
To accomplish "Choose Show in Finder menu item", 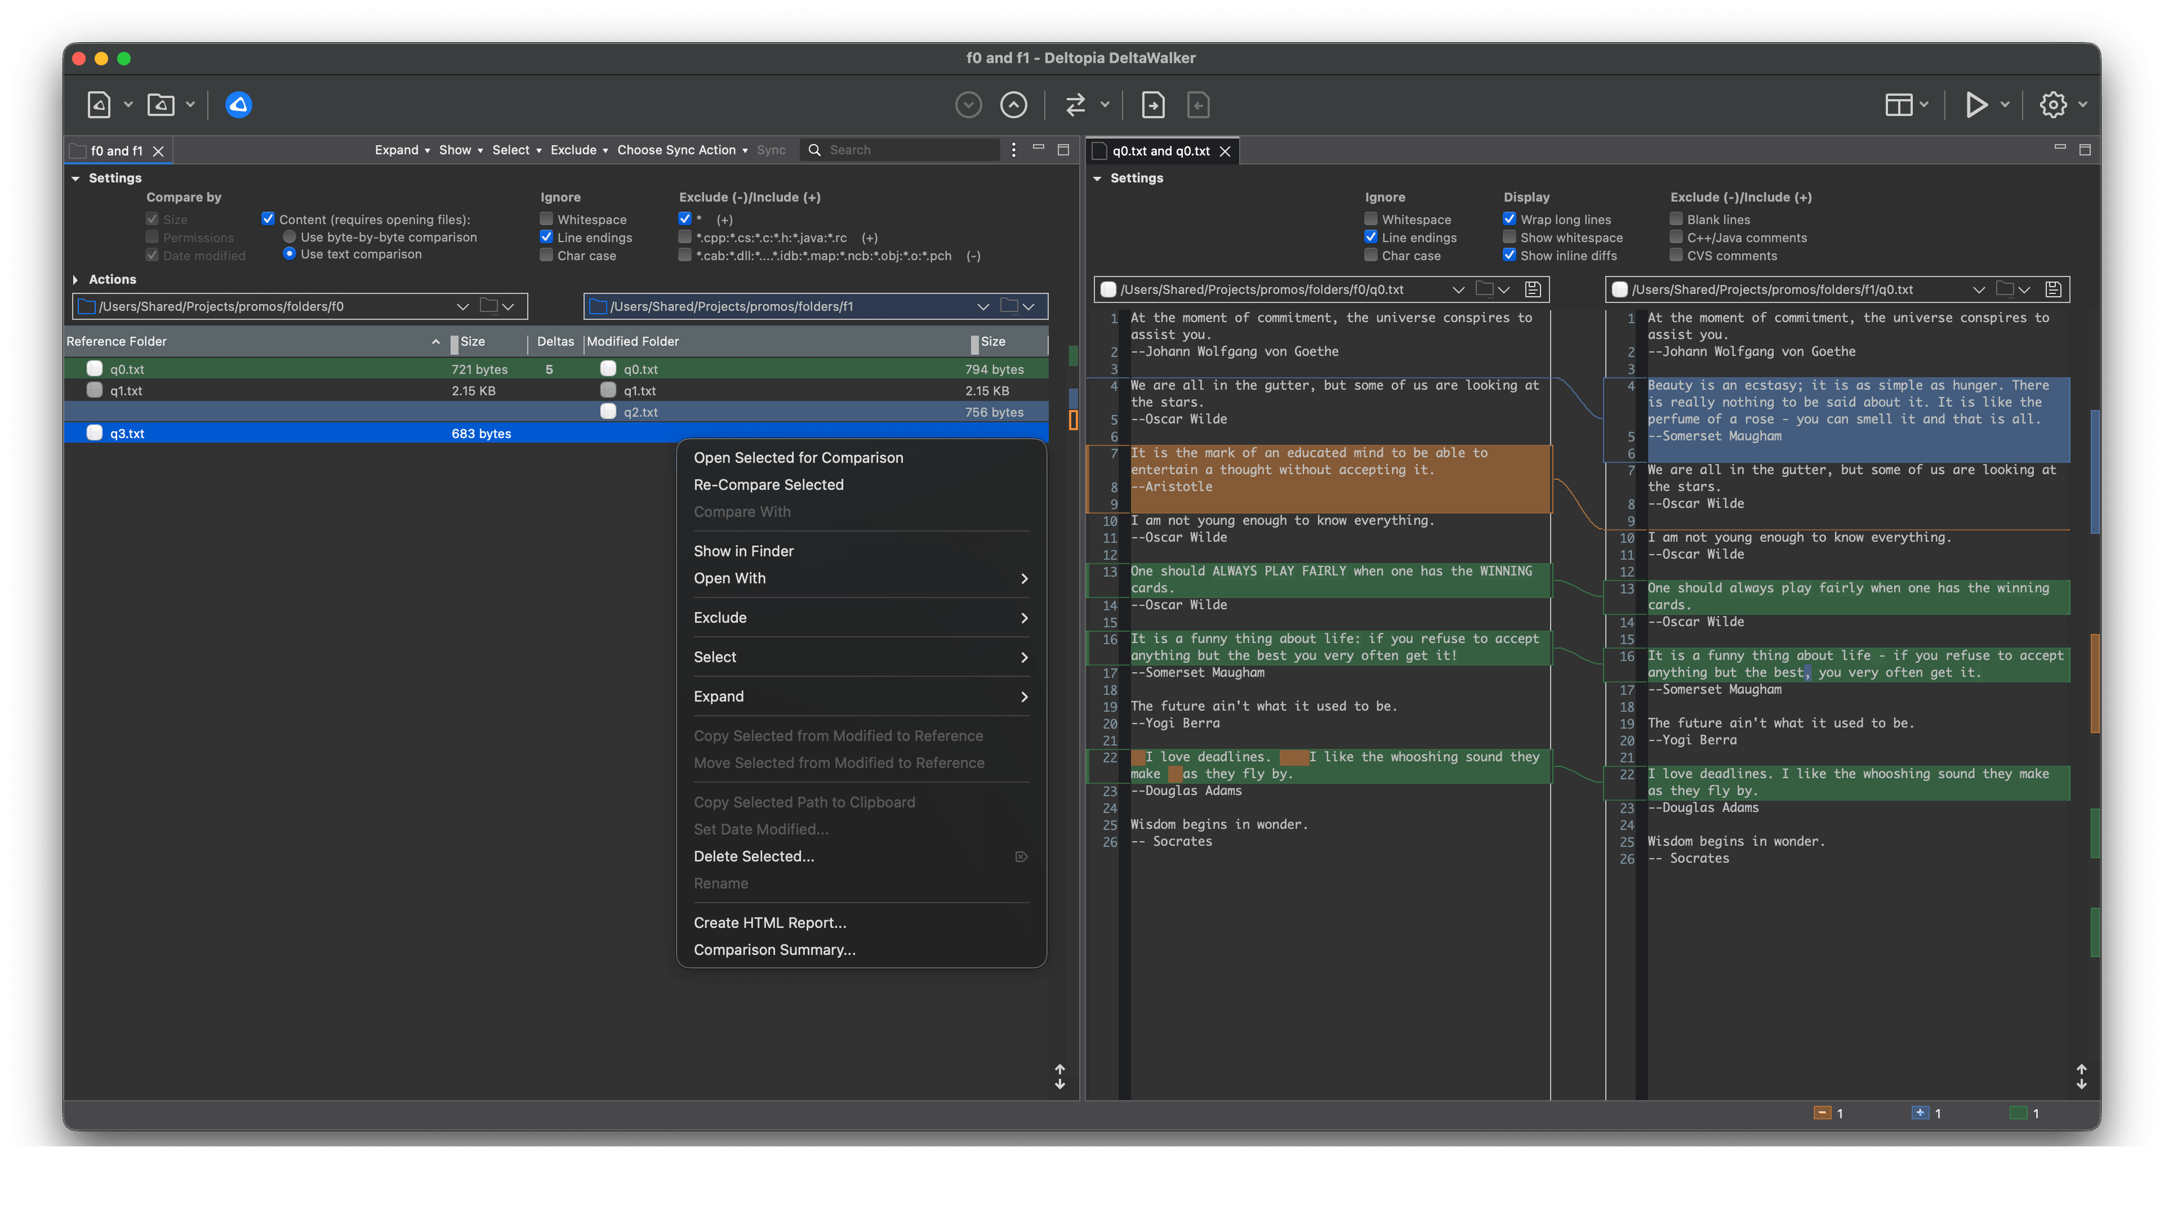I will coord(861,551).
